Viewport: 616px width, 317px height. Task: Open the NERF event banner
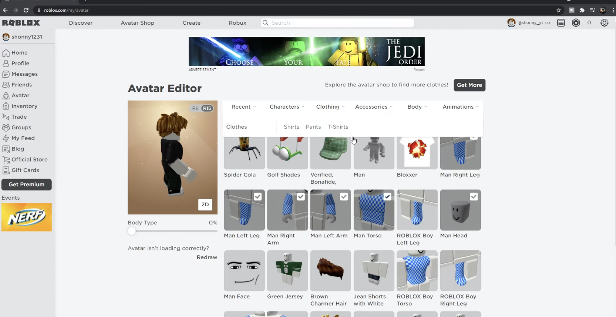(26, 217)
